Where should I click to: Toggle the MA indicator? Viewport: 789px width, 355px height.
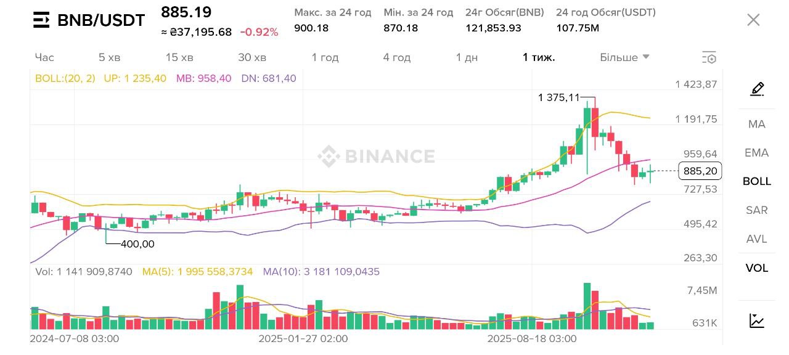tap(757, 124)
